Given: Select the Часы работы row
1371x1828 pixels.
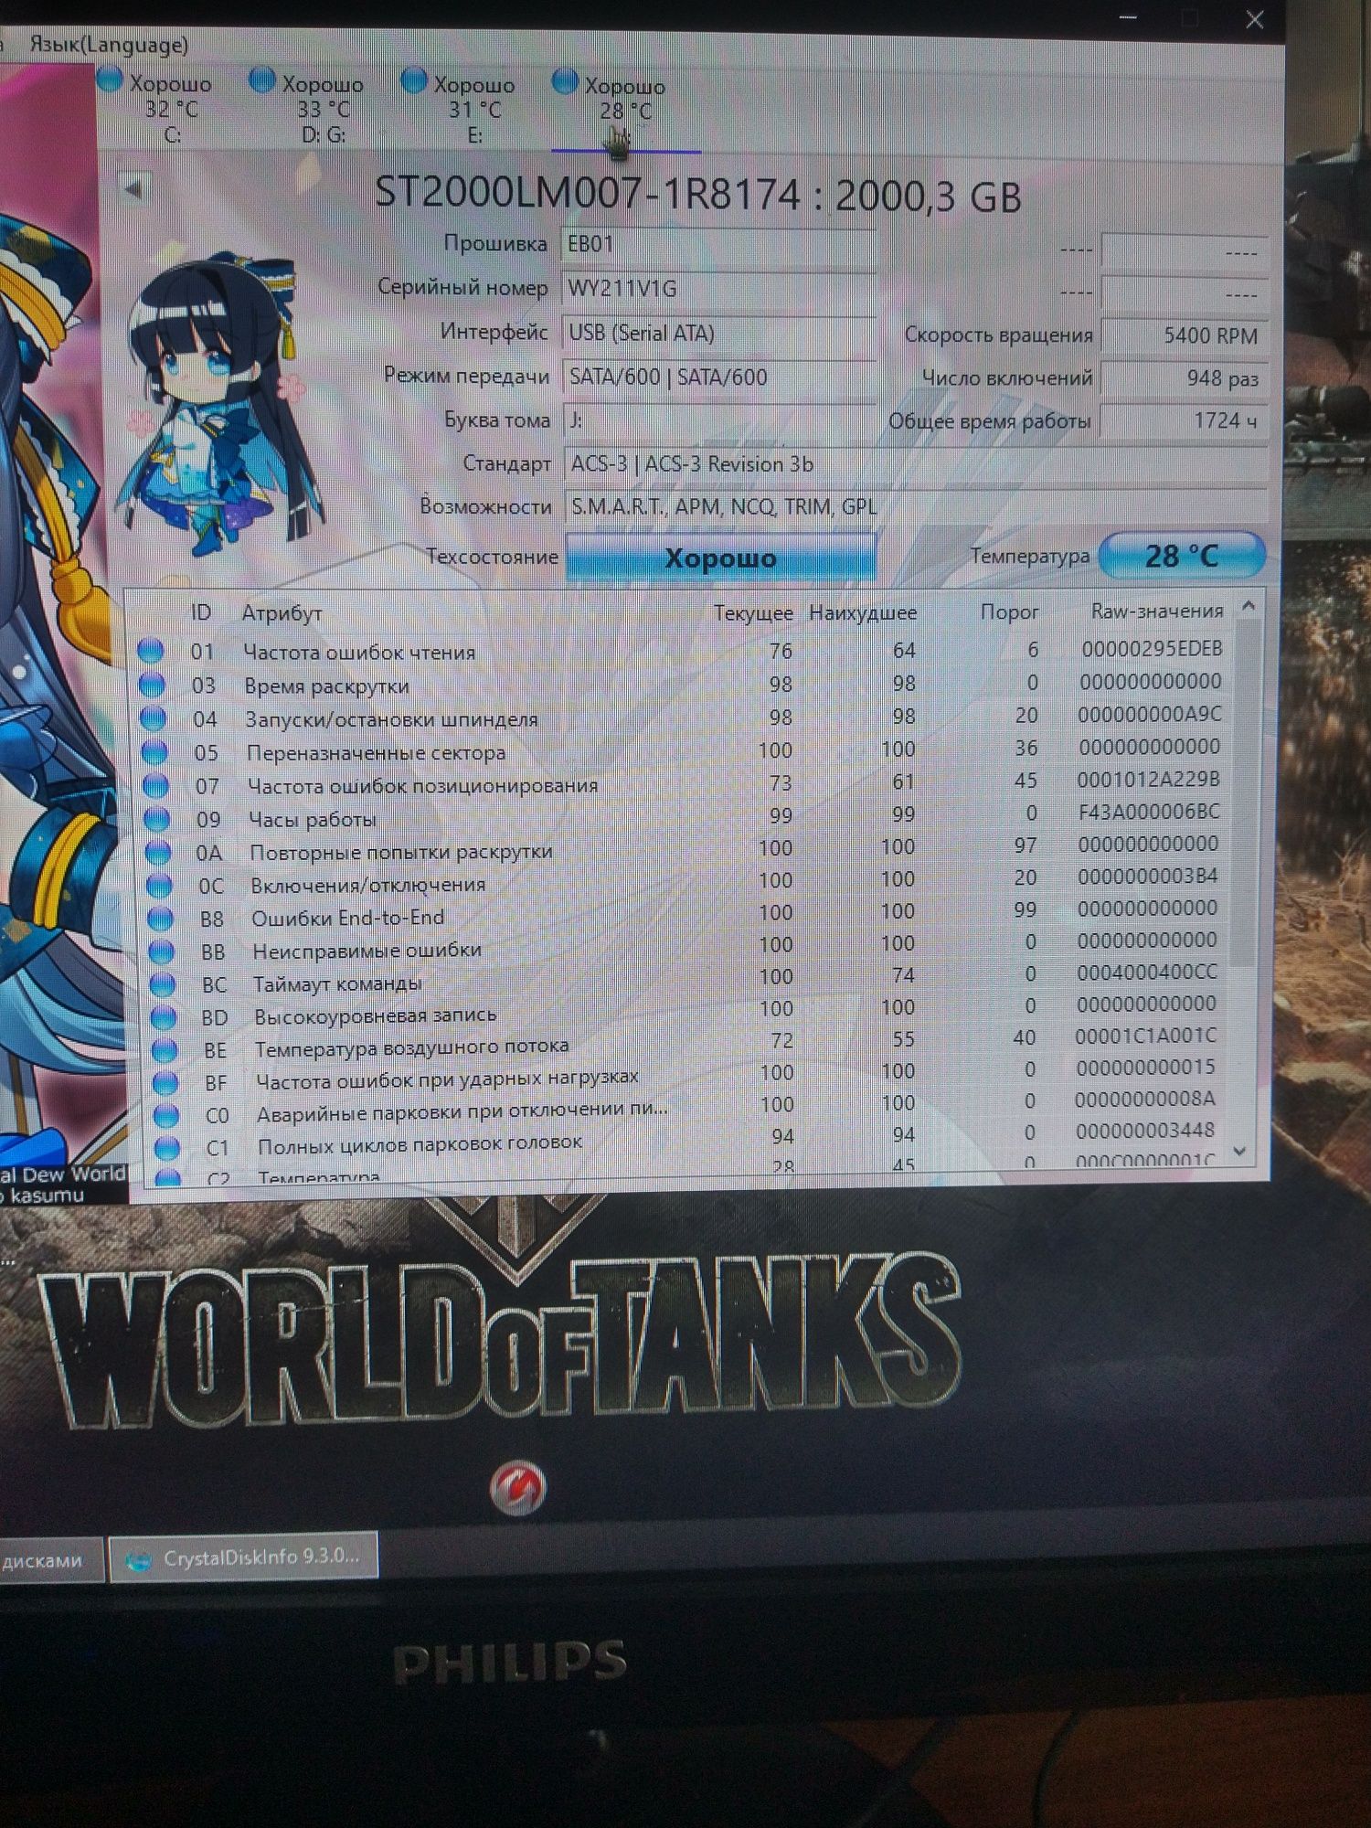Looking at the screenshot, I should tap(685, 817).
